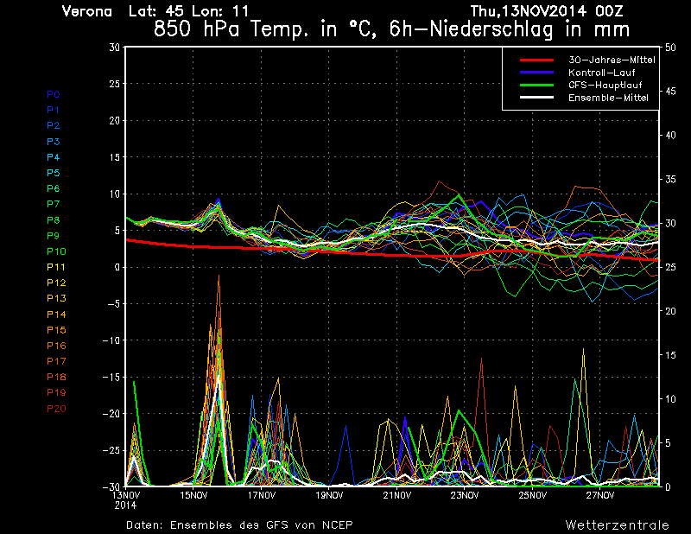Choose the P8 member label
The width and height of the screenshot is (691, 534).
[54, 220]
